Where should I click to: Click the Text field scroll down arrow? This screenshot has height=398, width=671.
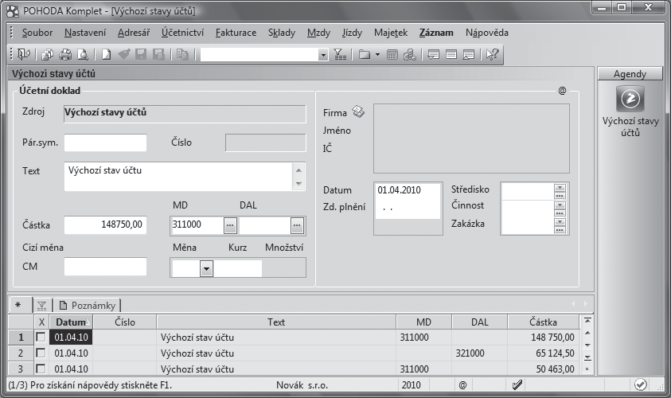(298, 184)
